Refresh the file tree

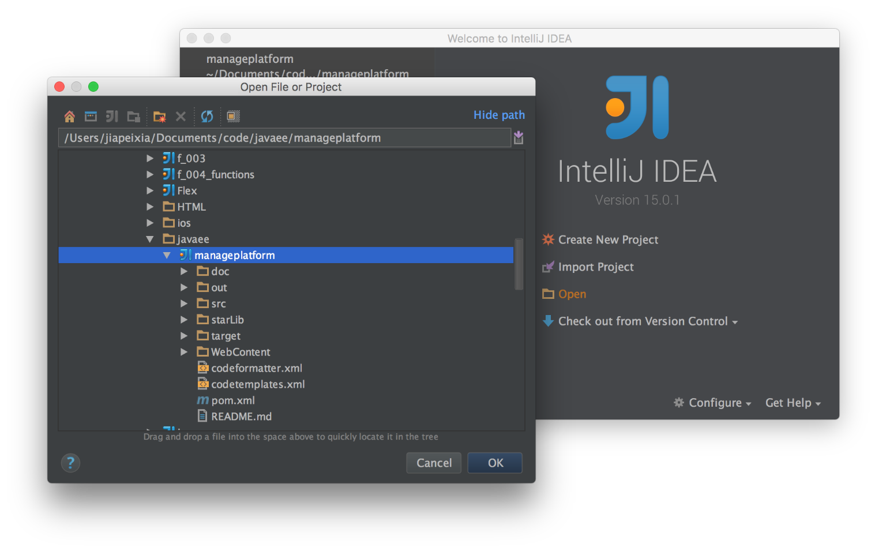pos(207,117)
